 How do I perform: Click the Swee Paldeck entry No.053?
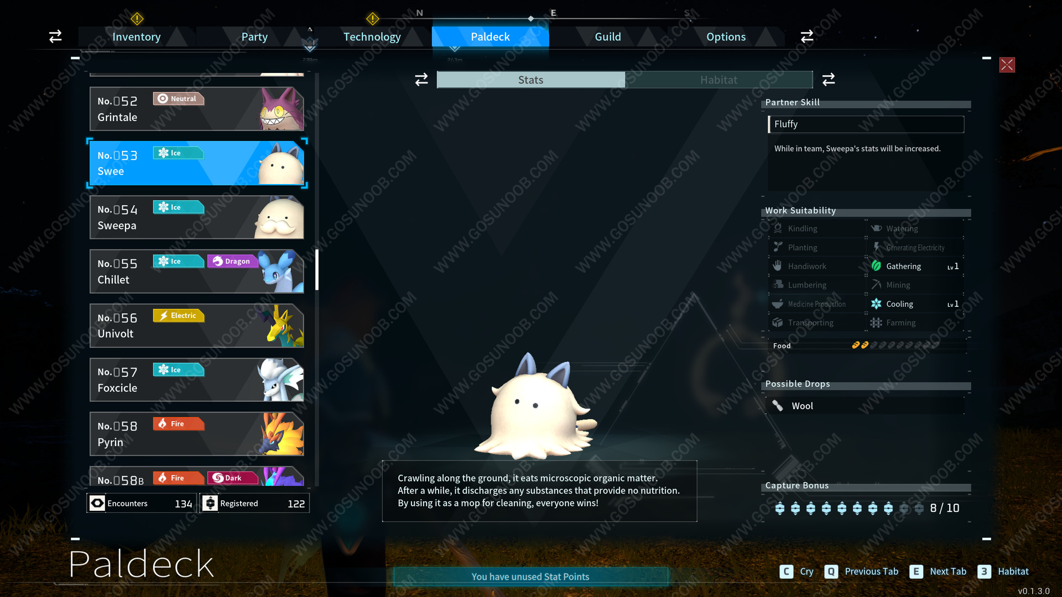[197, 162]
